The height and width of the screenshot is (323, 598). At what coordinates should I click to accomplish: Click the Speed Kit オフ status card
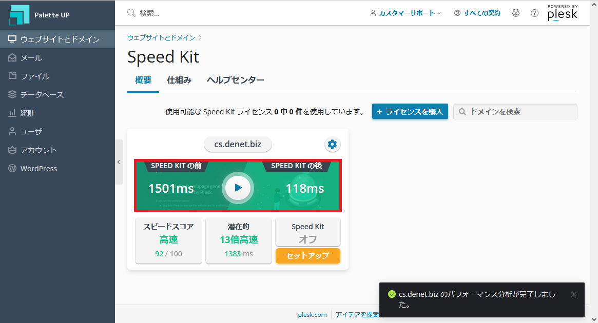(308, 232)
